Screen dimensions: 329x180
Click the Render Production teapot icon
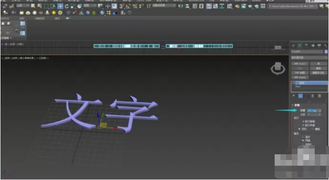(250, 6)
